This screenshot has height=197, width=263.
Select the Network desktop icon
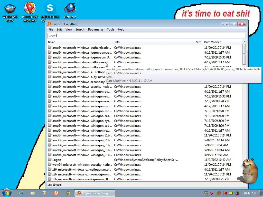70,11
